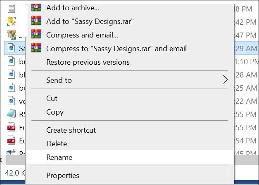This screenshot has height=185, width=259.
Task: Expand the Send to submenu arrow
Action: point(225,80)
